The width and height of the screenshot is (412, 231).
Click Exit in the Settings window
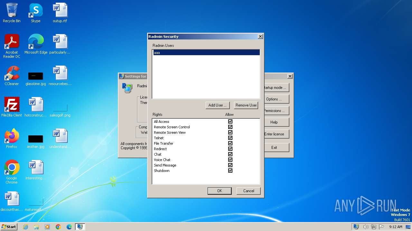coord(276,148)
